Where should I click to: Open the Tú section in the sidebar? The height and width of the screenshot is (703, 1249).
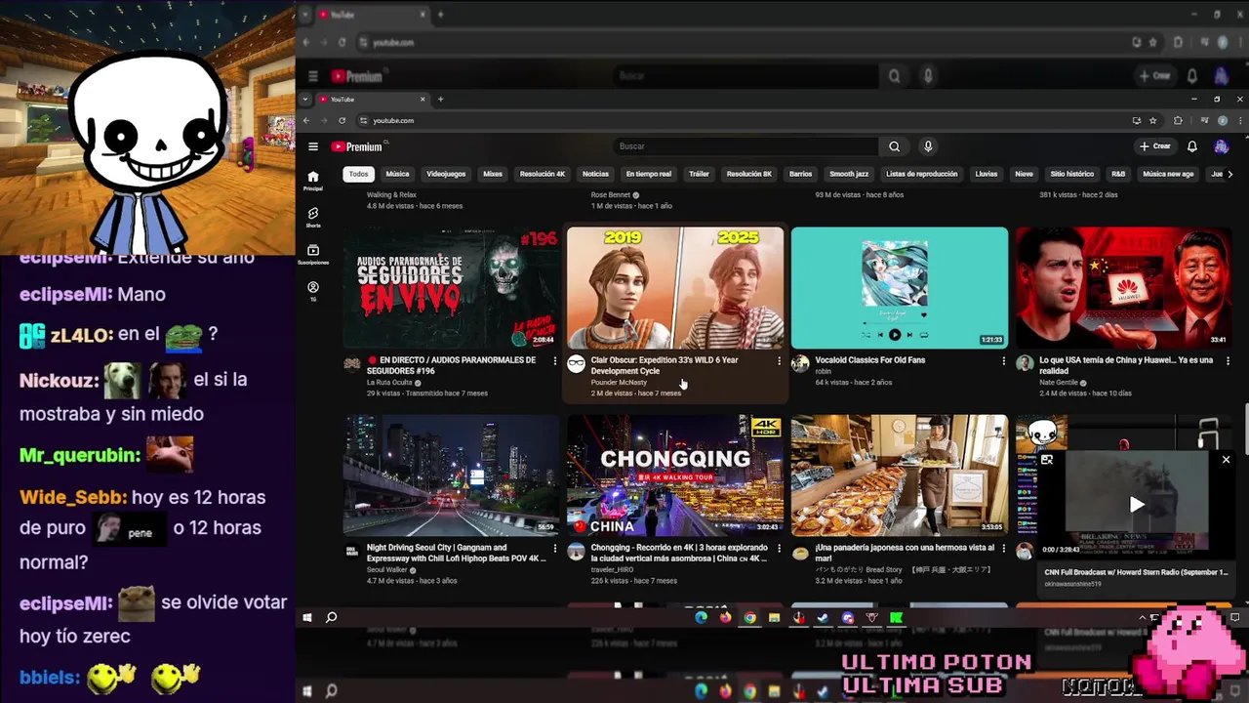tap(313, 291)
